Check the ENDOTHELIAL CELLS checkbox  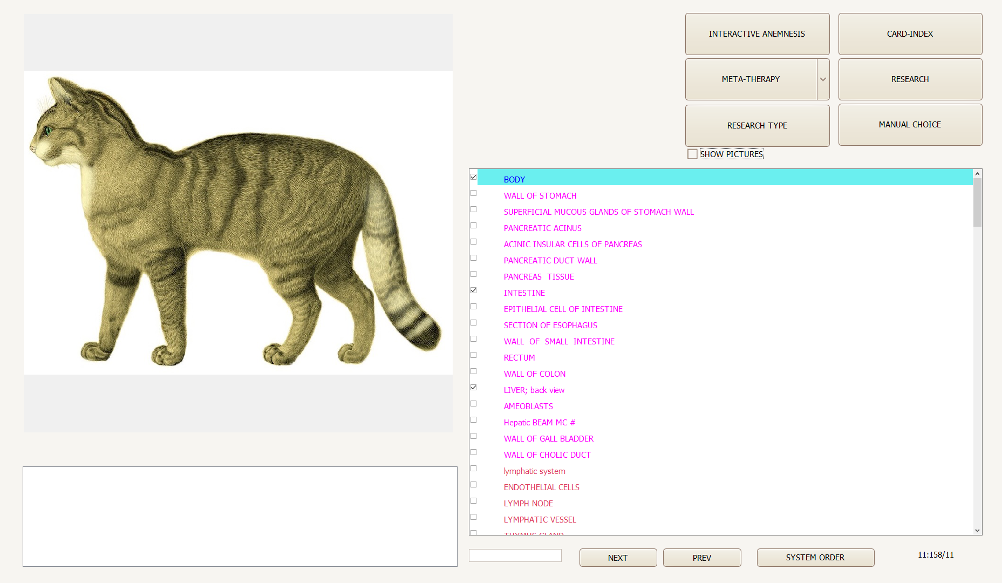tap(473, 485)
